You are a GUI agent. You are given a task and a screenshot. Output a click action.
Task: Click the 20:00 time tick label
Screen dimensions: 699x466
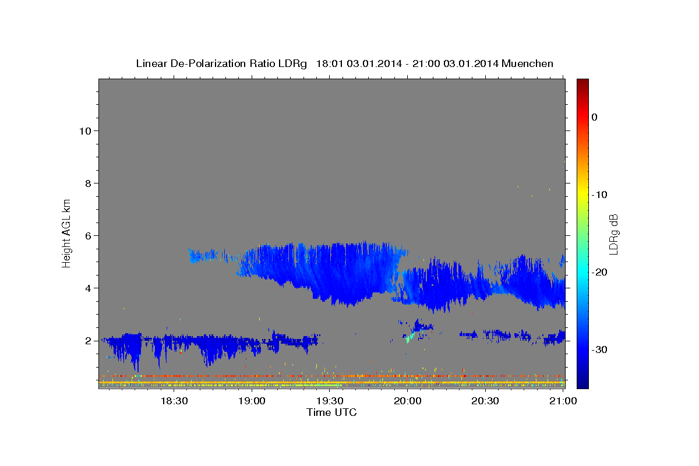pyautogui.click(x=408, y=401)
